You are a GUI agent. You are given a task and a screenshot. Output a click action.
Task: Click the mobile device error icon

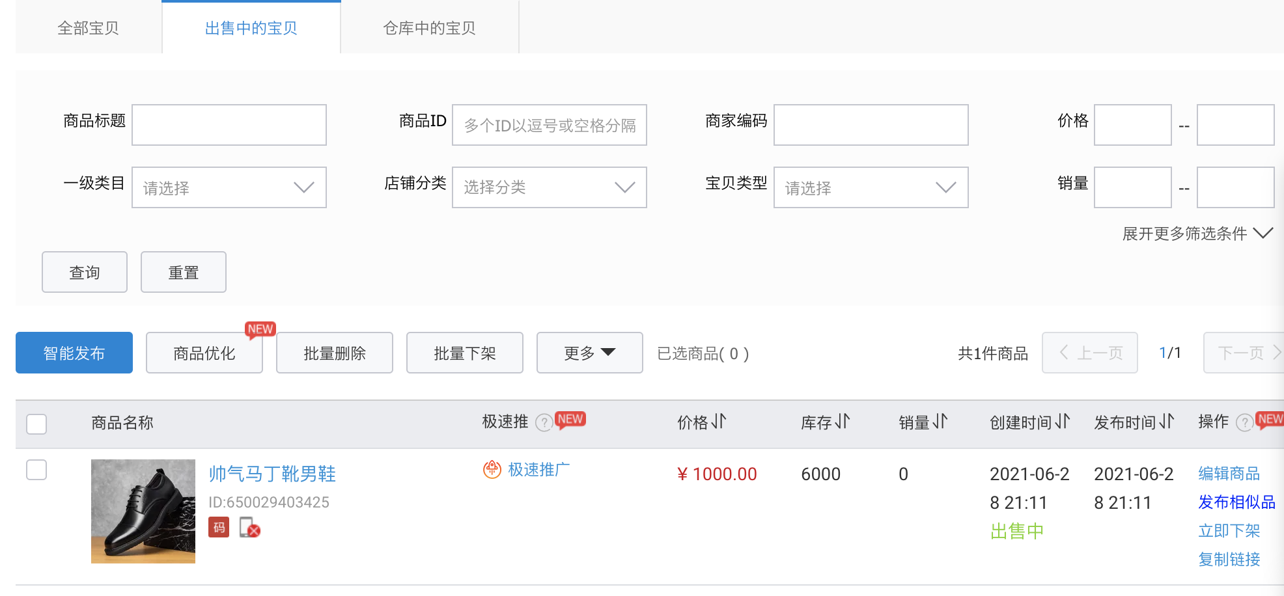(249, 527)
